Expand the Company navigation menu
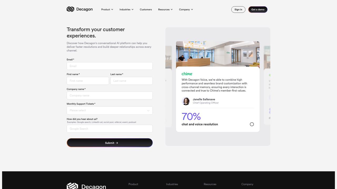The width and height of the screenshot is (337, 189). (186, 9)
